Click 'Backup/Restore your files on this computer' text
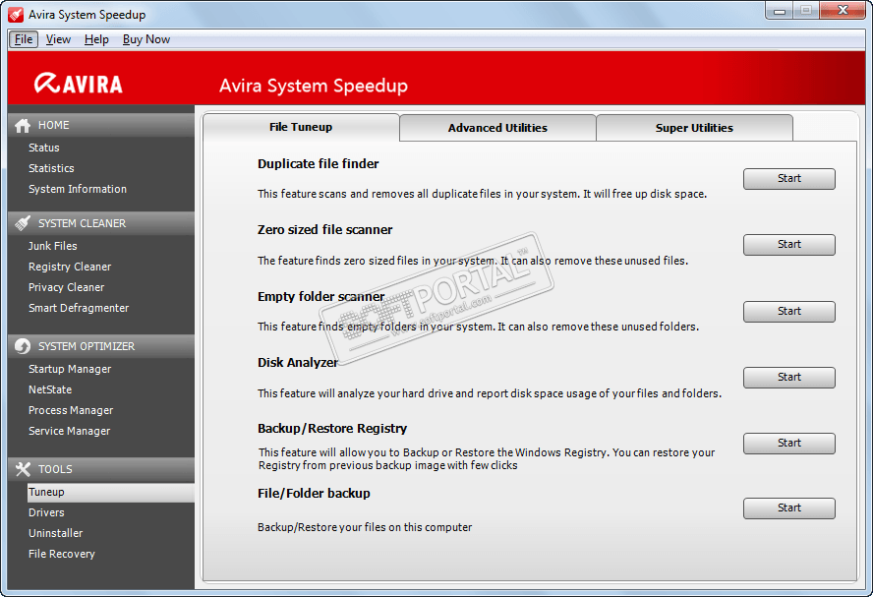This screenshot has width=873, height=597. point(365,527)
